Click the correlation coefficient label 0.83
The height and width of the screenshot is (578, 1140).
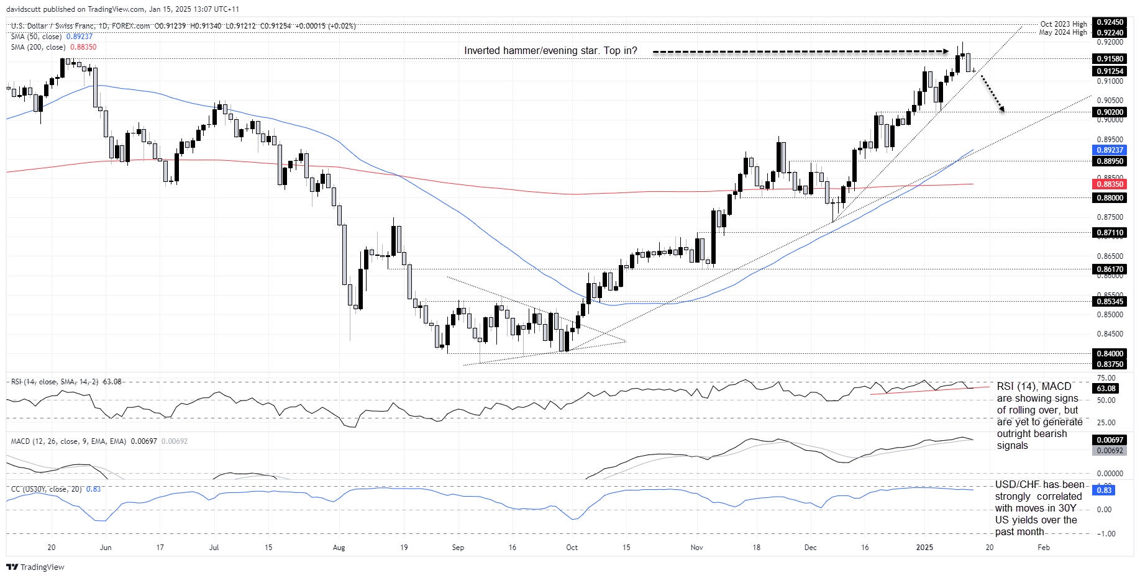(x=1104, y=490)
